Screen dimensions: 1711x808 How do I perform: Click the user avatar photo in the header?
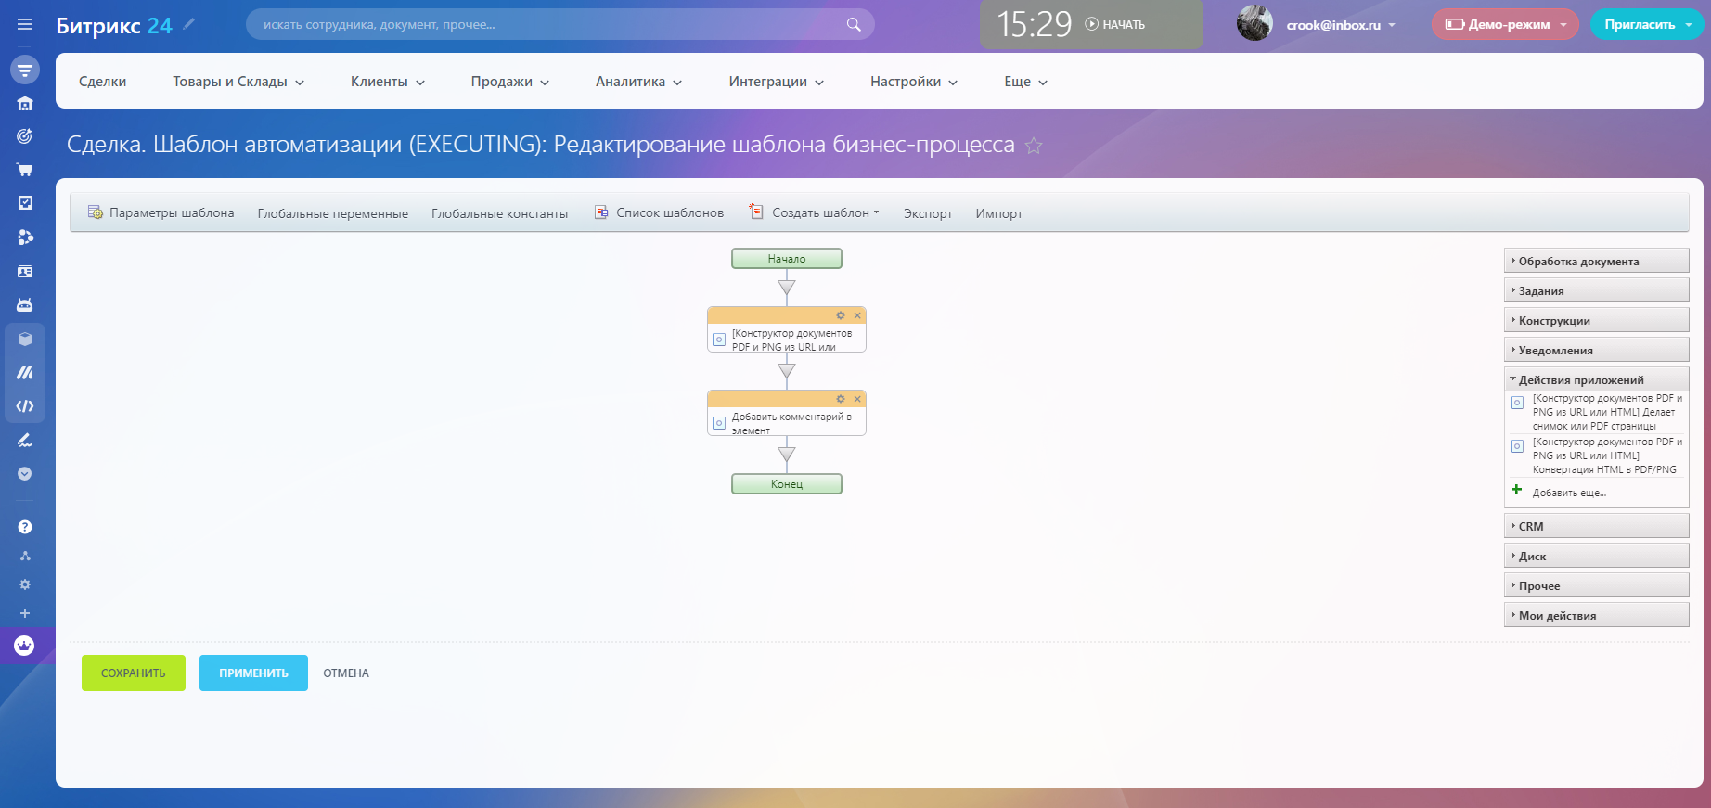1254,24
